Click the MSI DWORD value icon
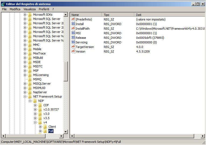This screenshot has height=145, width=206. (73, 33)
